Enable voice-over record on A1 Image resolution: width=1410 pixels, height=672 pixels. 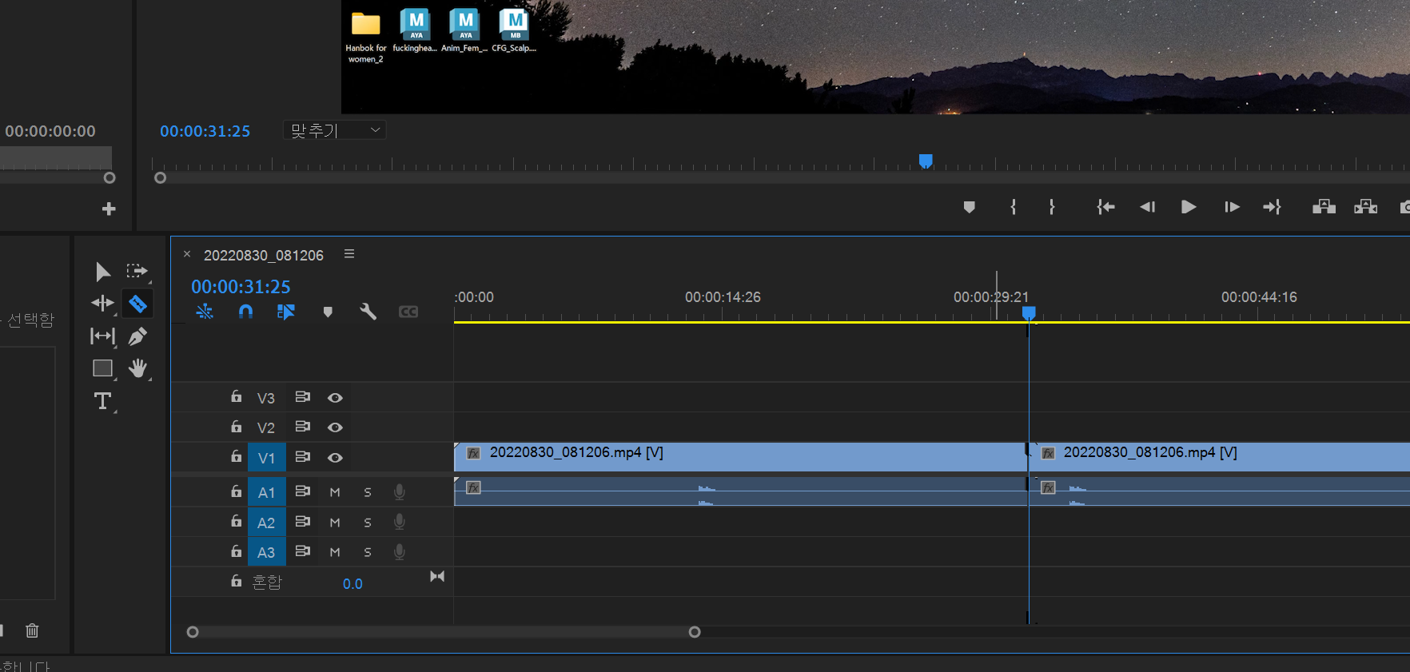pyautogui.click(x=399, y=492)
